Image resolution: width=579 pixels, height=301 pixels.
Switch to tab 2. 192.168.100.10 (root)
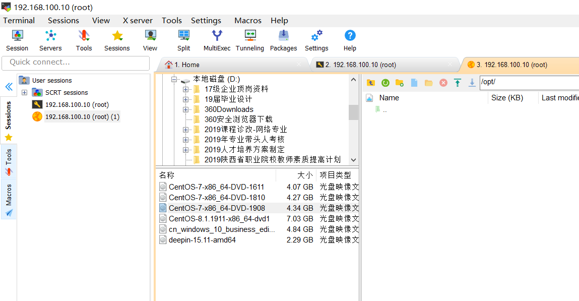384,65
